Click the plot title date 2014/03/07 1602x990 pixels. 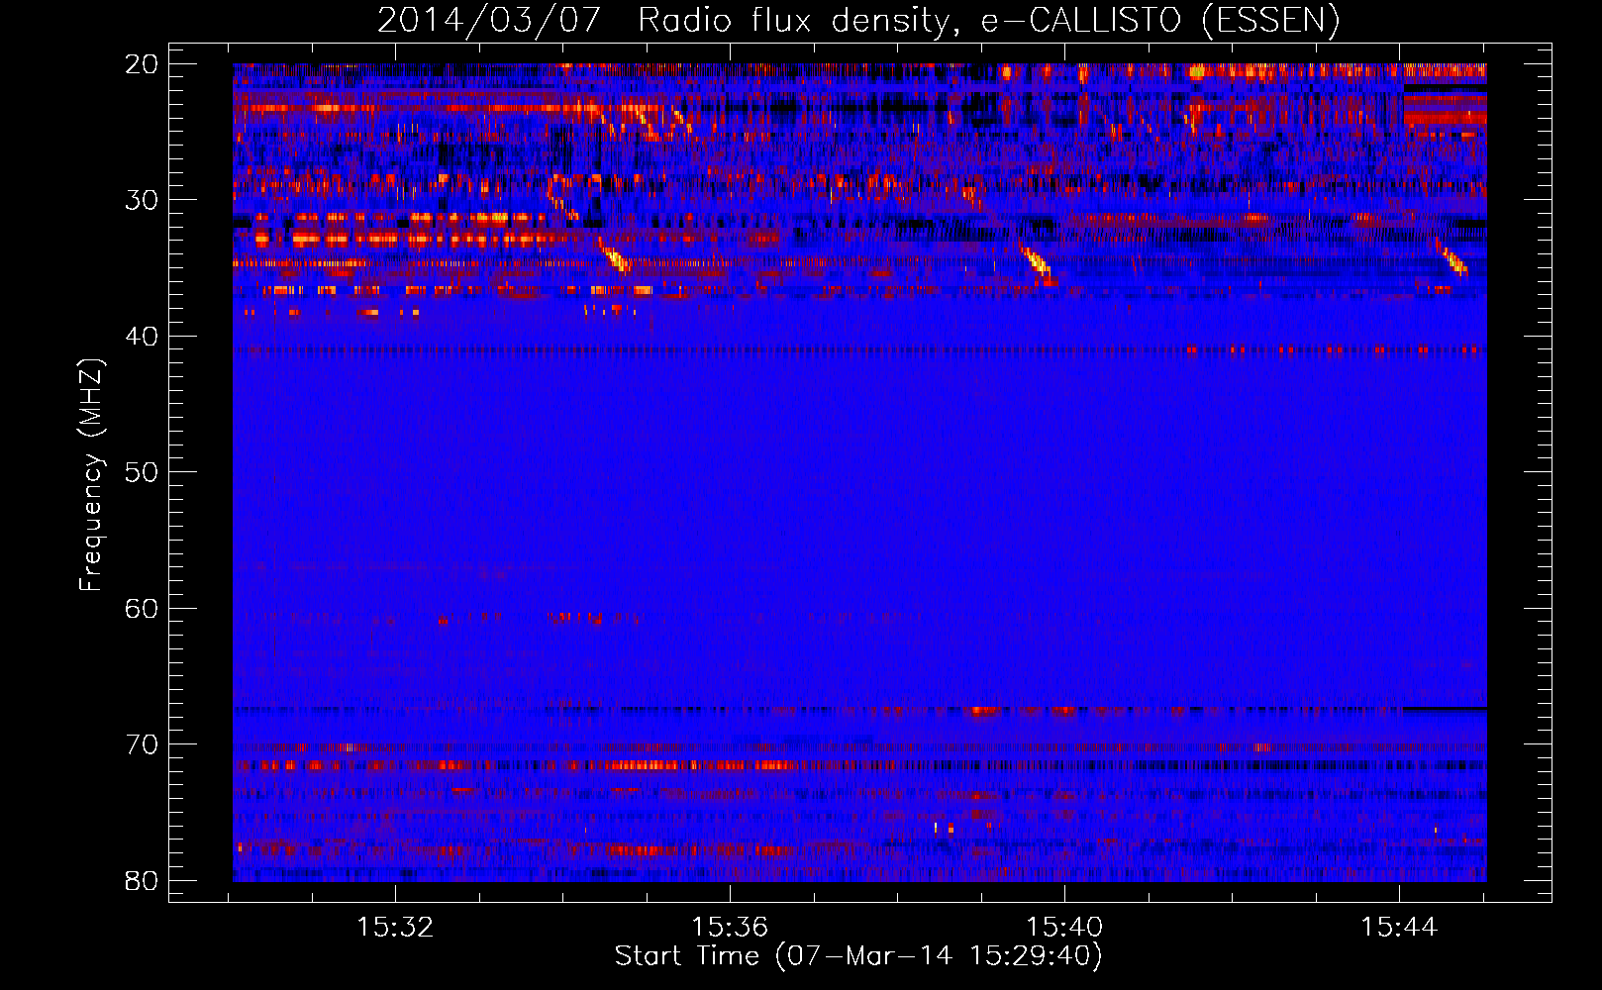point(489,20)
